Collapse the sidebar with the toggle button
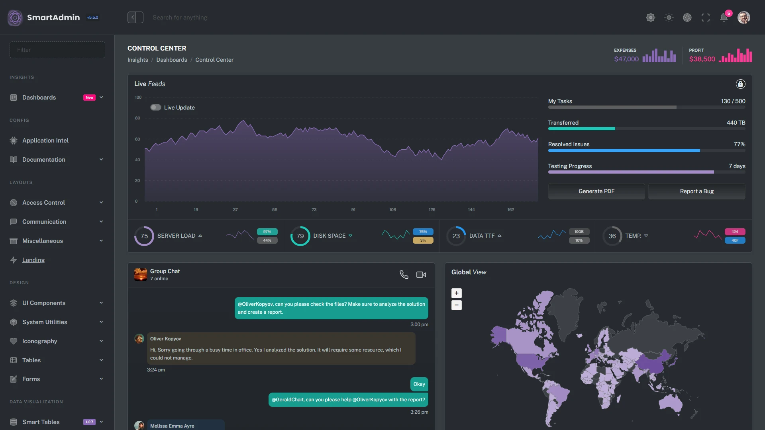Screen dimensions: 765x430 tap(135, 18)
